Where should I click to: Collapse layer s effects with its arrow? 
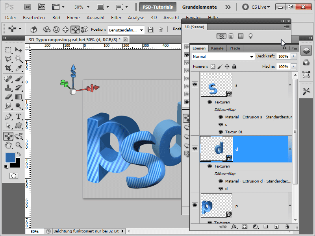point(290,85)
